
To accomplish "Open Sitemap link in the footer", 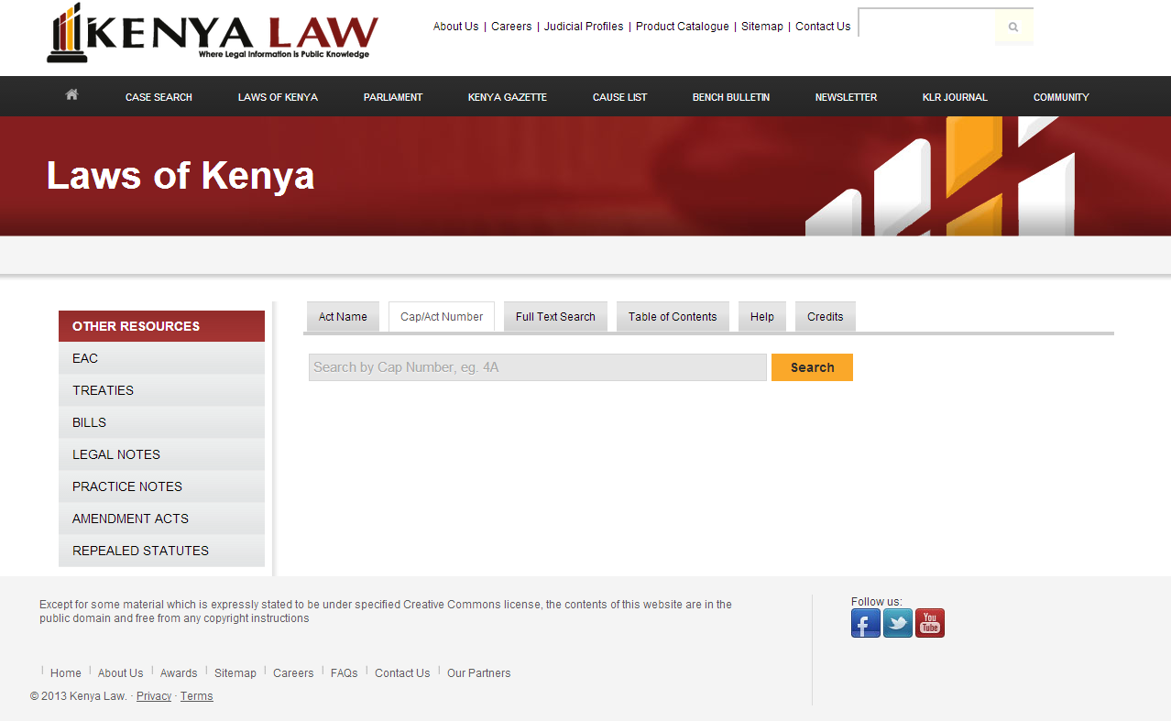I will point(235,673).
